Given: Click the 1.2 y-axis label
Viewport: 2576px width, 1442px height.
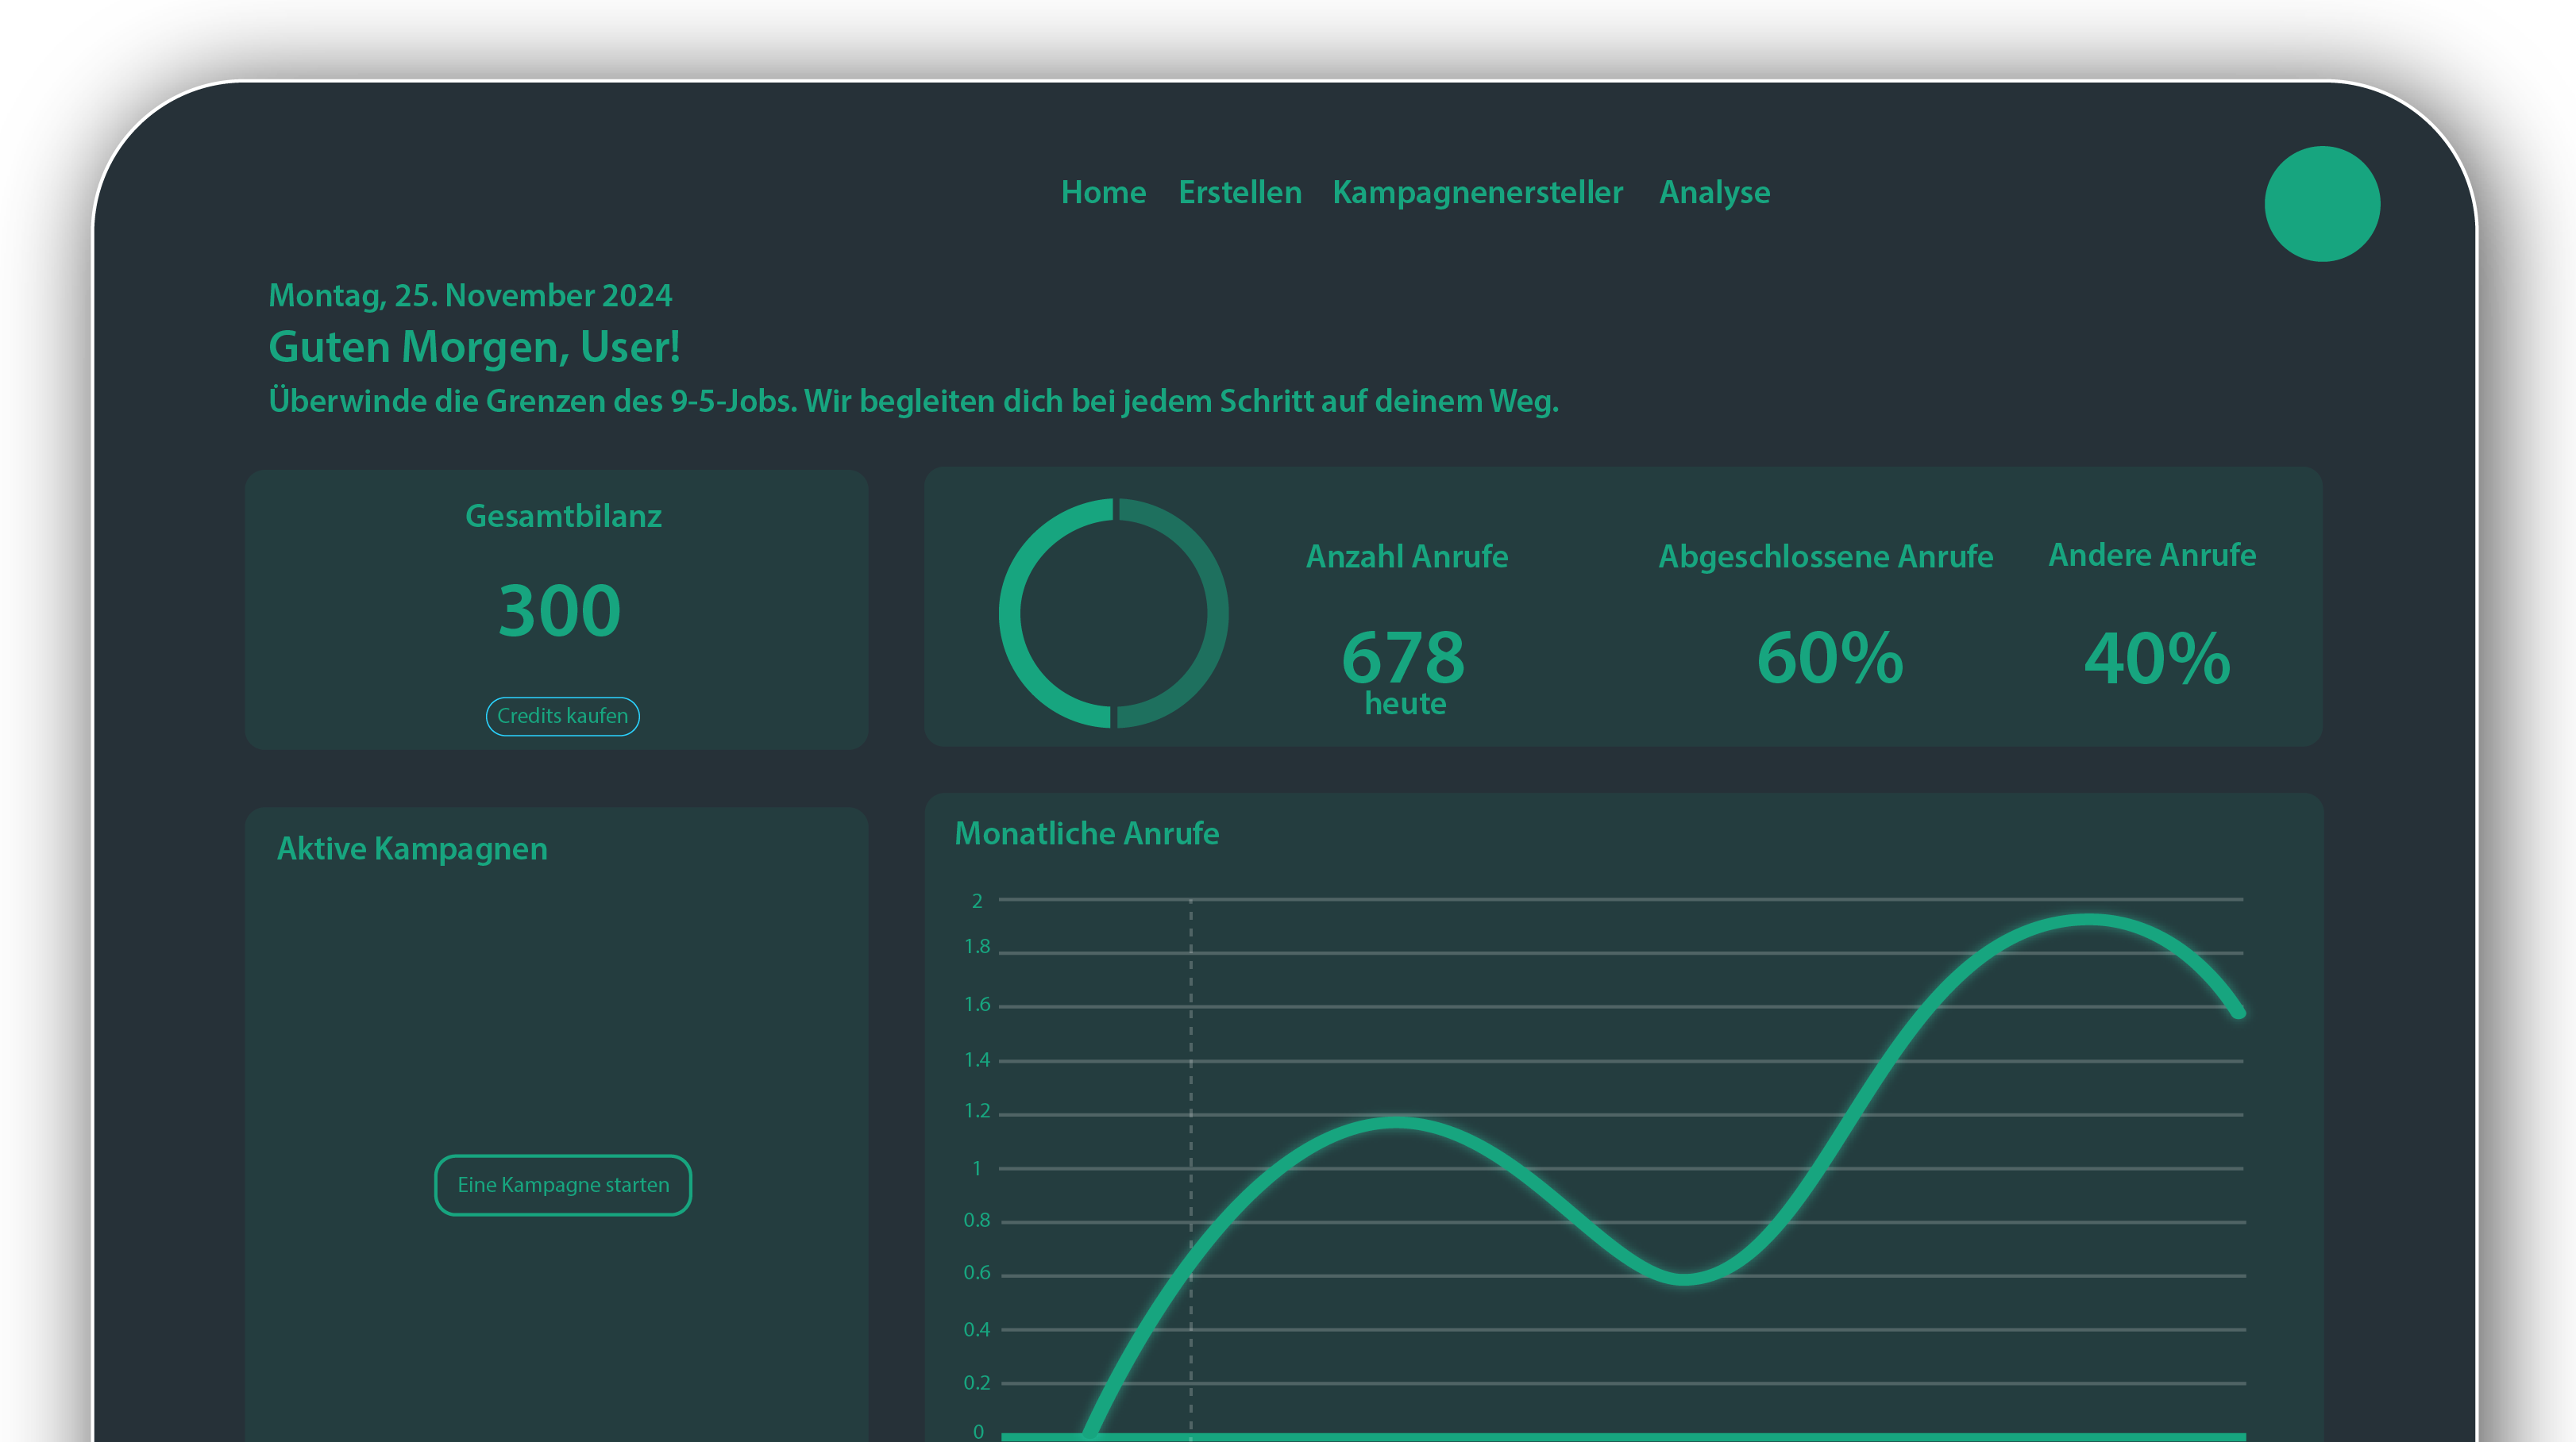Looking at the screenshot, I should click(977, 1111).
